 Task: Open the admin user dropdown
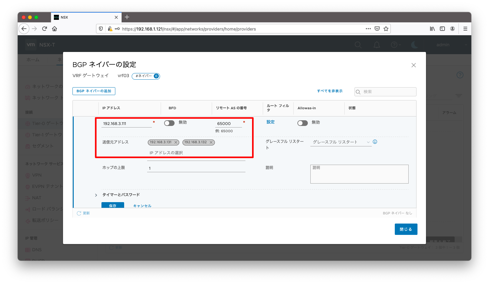452,45
